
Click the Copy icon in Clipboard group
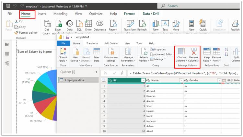16,27
